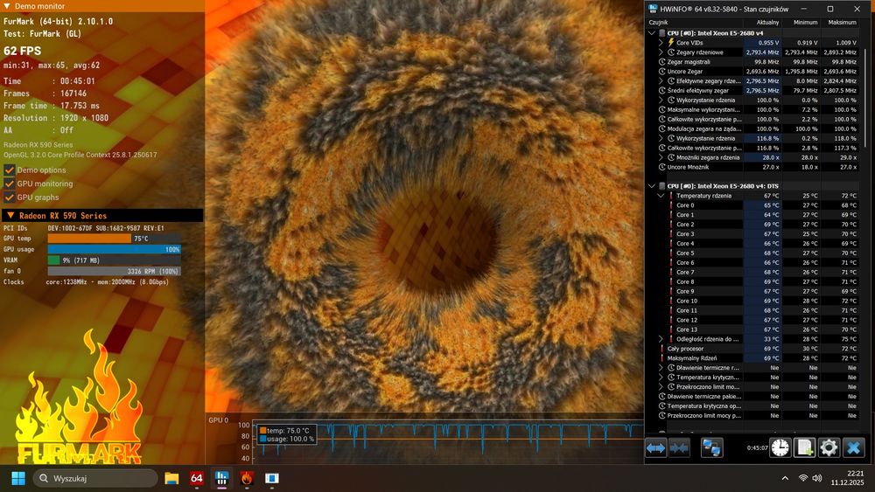Collapse the Radeon RX 590 Series section
The image size is (875, 492).
coord(10,215)
